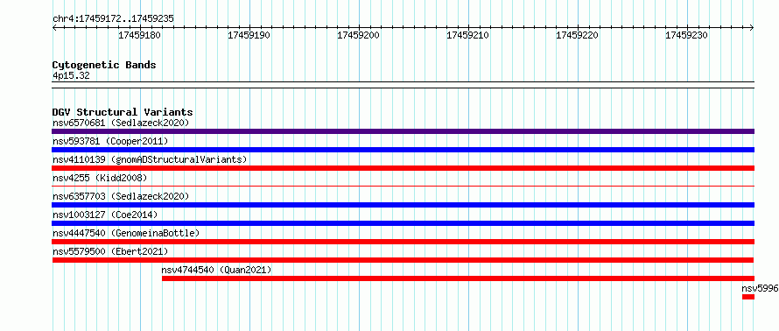The height and width of the screenshot is (331, 779).
Task: Open the nsv1003127 (Coe2014) label
Action: point(105,215)
